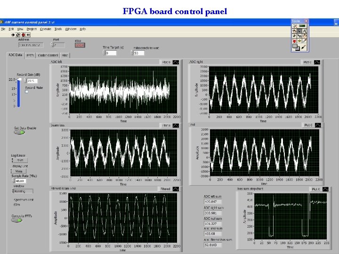
Task: Open the Tools menu
Action: click(58, 29)
